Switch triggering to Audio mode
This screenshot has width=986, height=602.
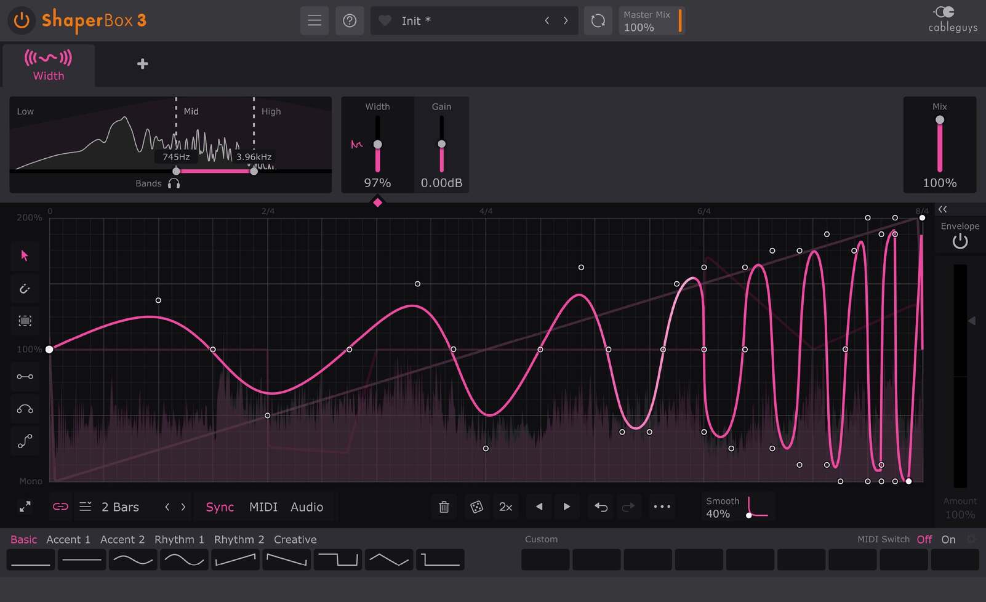click(x=307, y=507)
